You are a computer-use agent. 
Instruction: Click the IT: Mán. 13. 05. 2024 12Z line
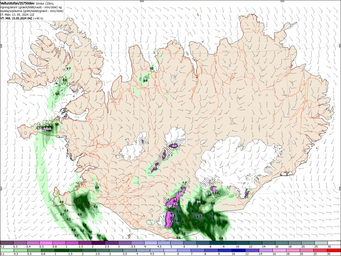click(17, 15)
